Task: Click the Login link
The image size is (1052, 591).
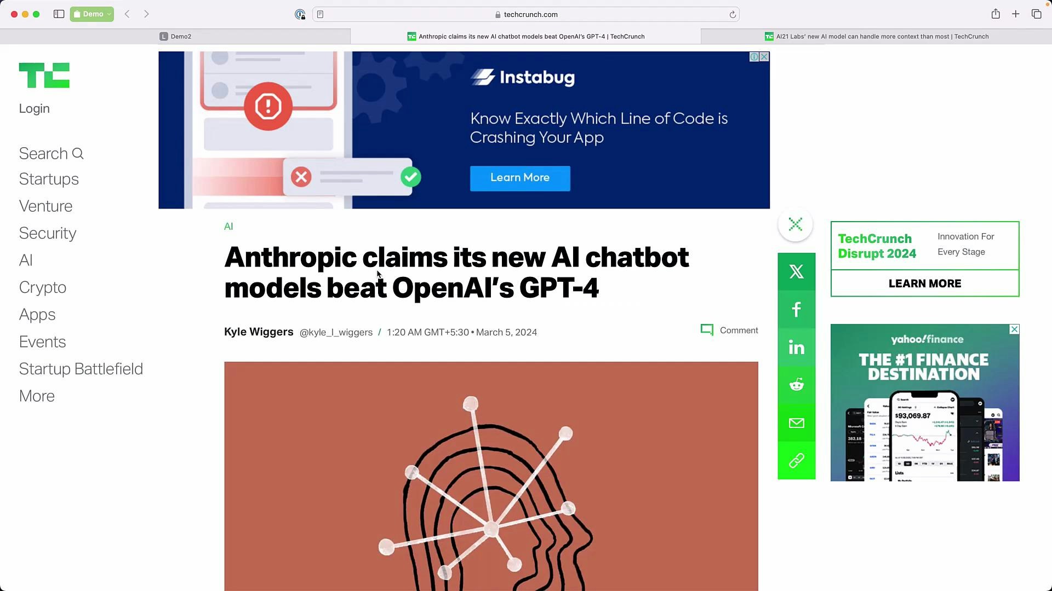Action: point(34,108)
